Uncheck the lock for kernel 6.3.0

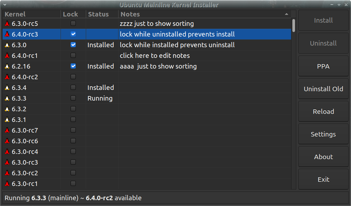73,45
